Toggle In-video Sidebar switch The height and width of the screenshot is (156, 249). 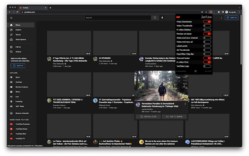tap(207, 30)
